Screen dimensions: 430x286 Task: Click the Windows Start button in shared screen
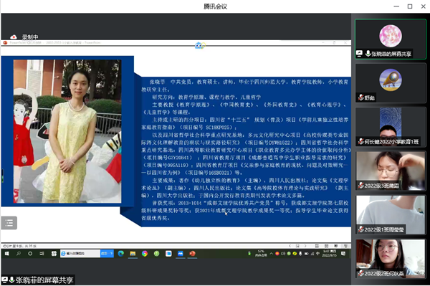[x=7, y=254]
